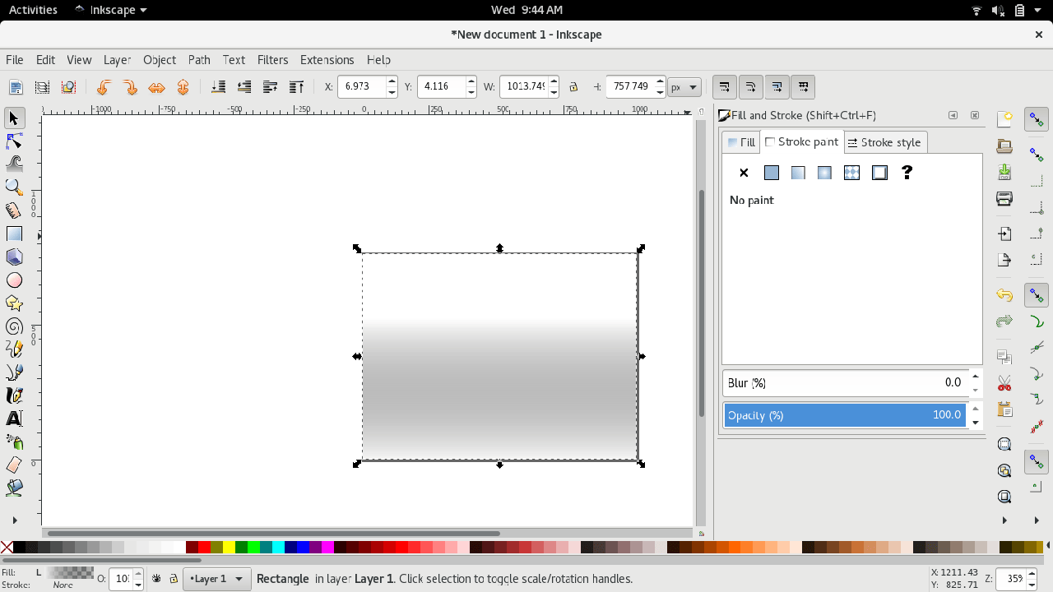Select the Spiral tool
The width and height of the screenshot is (1053, 592).
14,326
